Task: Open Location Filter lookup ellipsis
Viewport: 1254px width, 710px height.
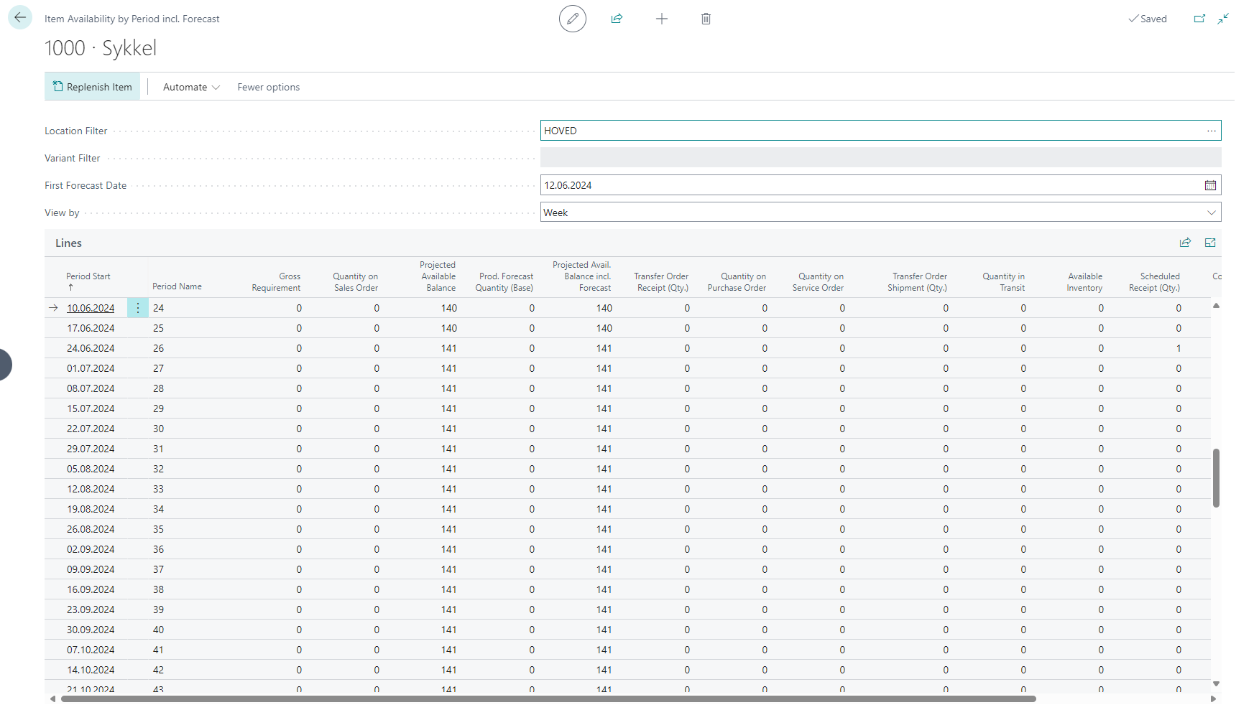Action: click(x=1211, y=131)
